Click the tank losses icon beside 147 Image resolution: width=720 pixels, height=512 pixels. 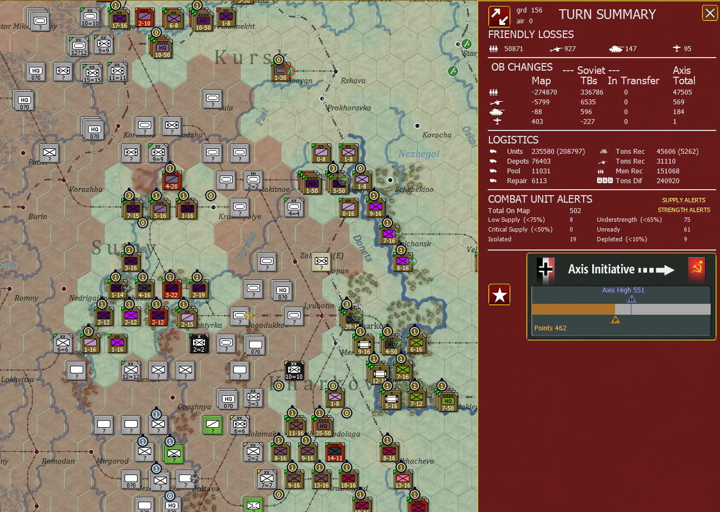[616, 48]
